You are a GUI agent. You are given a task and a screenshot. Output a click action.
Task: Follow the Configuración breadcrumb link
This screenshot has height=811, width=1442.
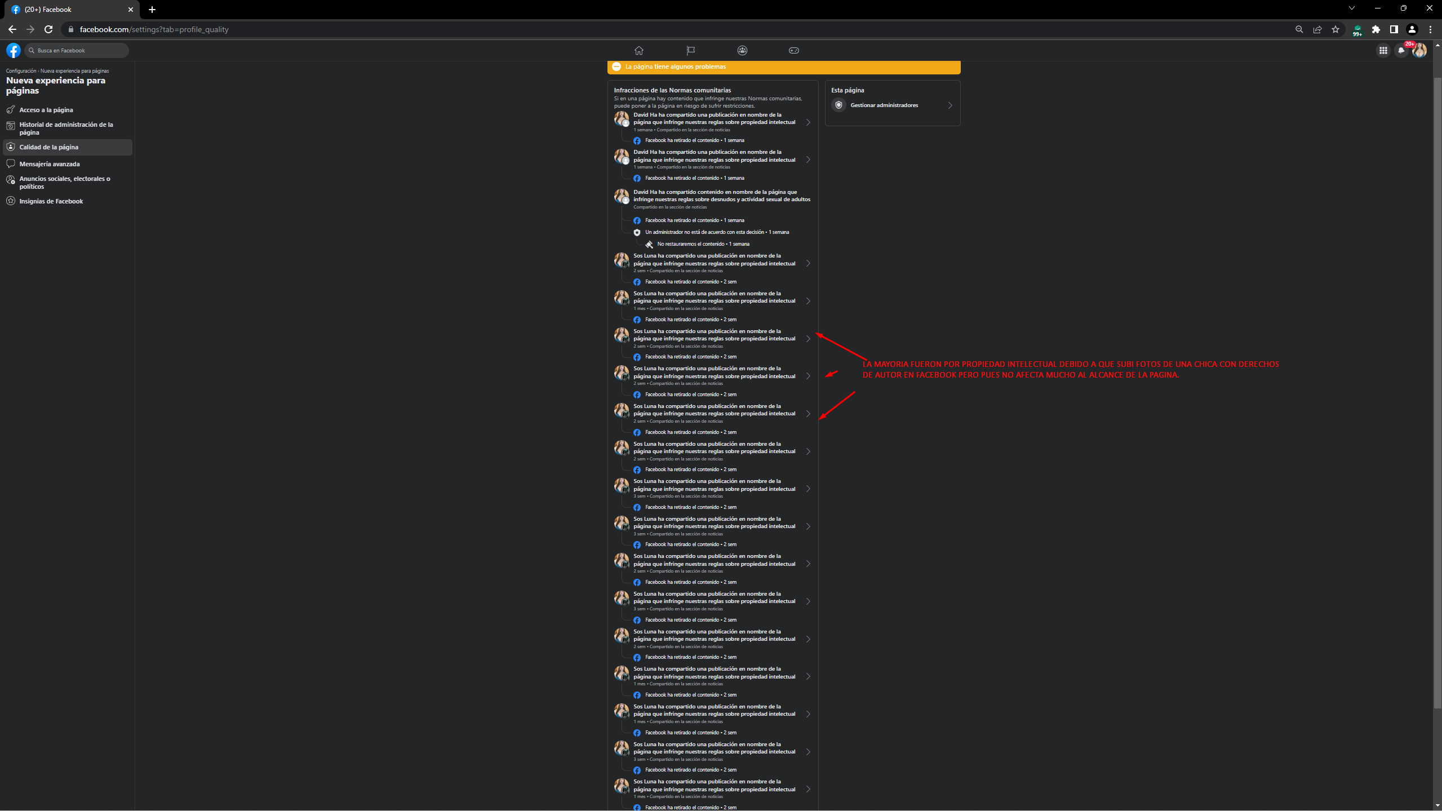click(21, 71)
